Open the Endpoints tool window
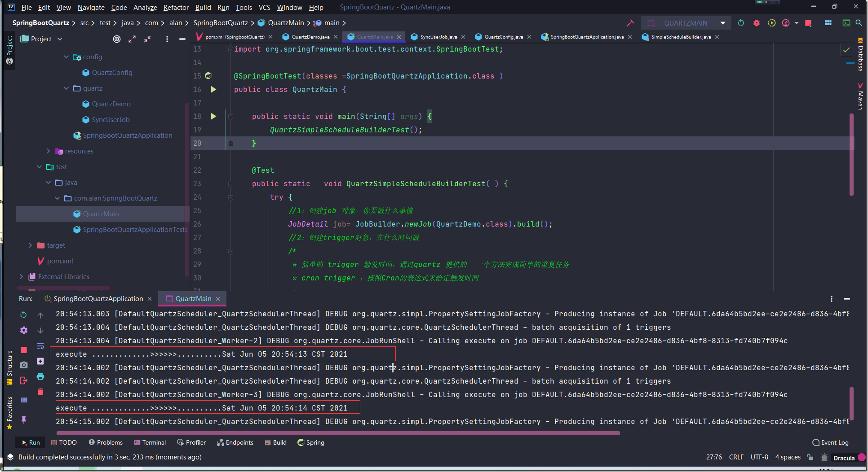Viewport: 868px width, 472px height. [235, 442]
